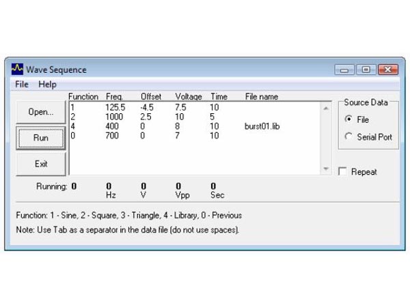
Task: Choose Serial Port source data option
Action: click(x=349, y=137)
